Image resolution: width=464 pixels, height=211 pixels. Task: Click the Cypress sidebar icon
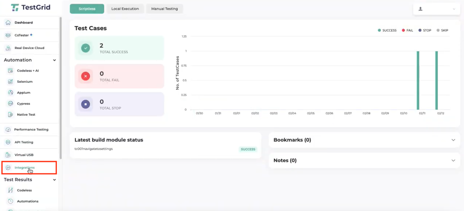click(11, 103)
